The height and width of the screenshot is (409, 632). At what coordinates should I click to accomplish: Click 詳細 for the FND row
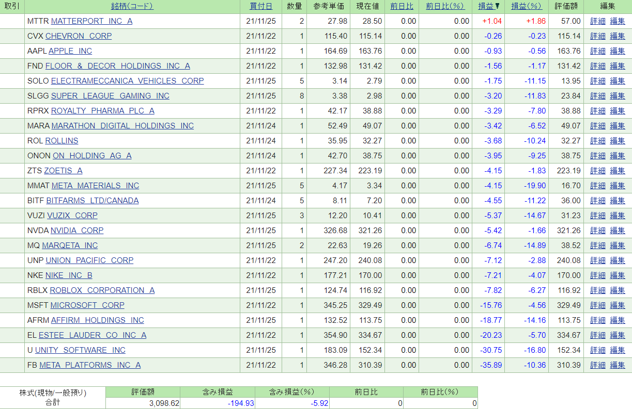(x=598, y=66)
